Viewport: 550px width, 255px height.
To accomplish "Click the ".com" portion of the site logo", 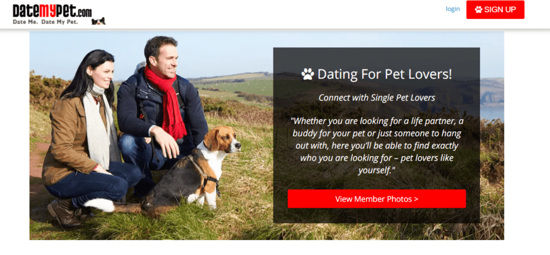I will (x=84, y=13).
